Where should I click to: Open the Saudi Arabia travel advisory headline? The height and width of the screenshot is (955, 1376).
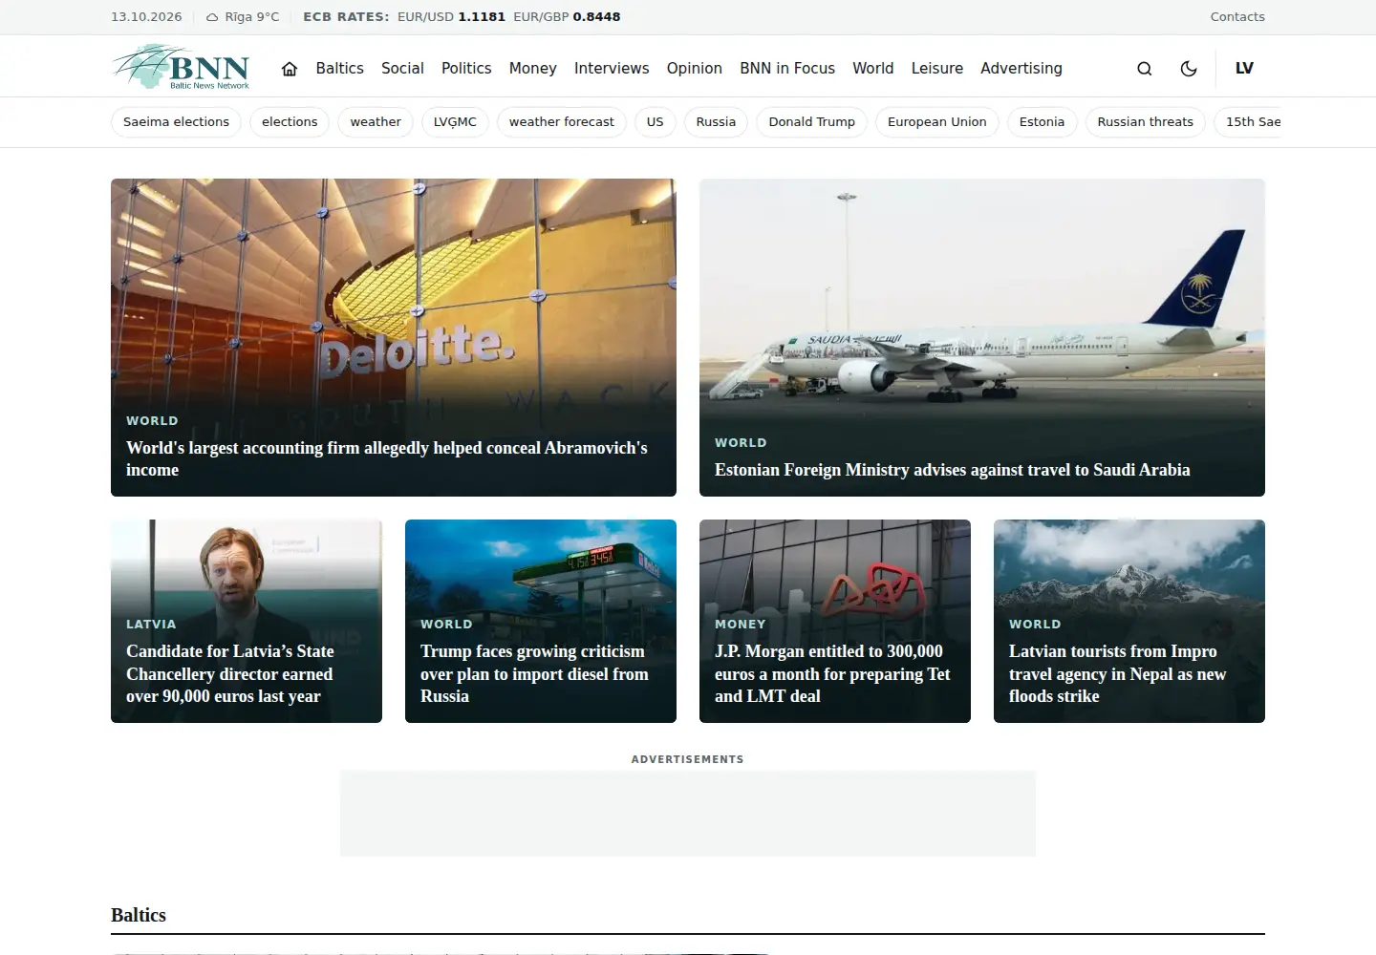coord(953,470)
